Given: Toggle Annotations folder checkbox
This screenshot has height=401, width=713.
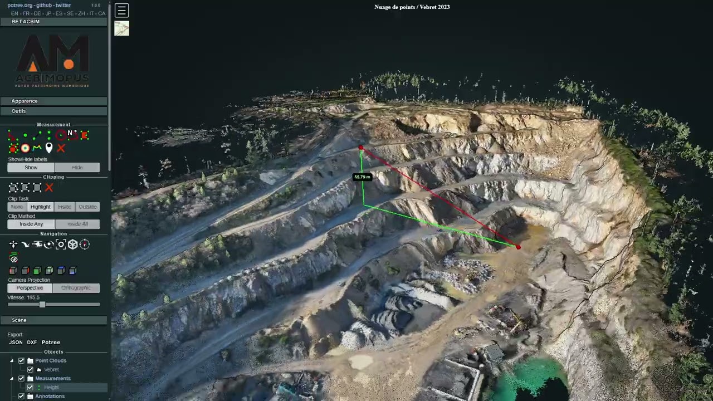Looking at the screenshot, I should point(22,396).
